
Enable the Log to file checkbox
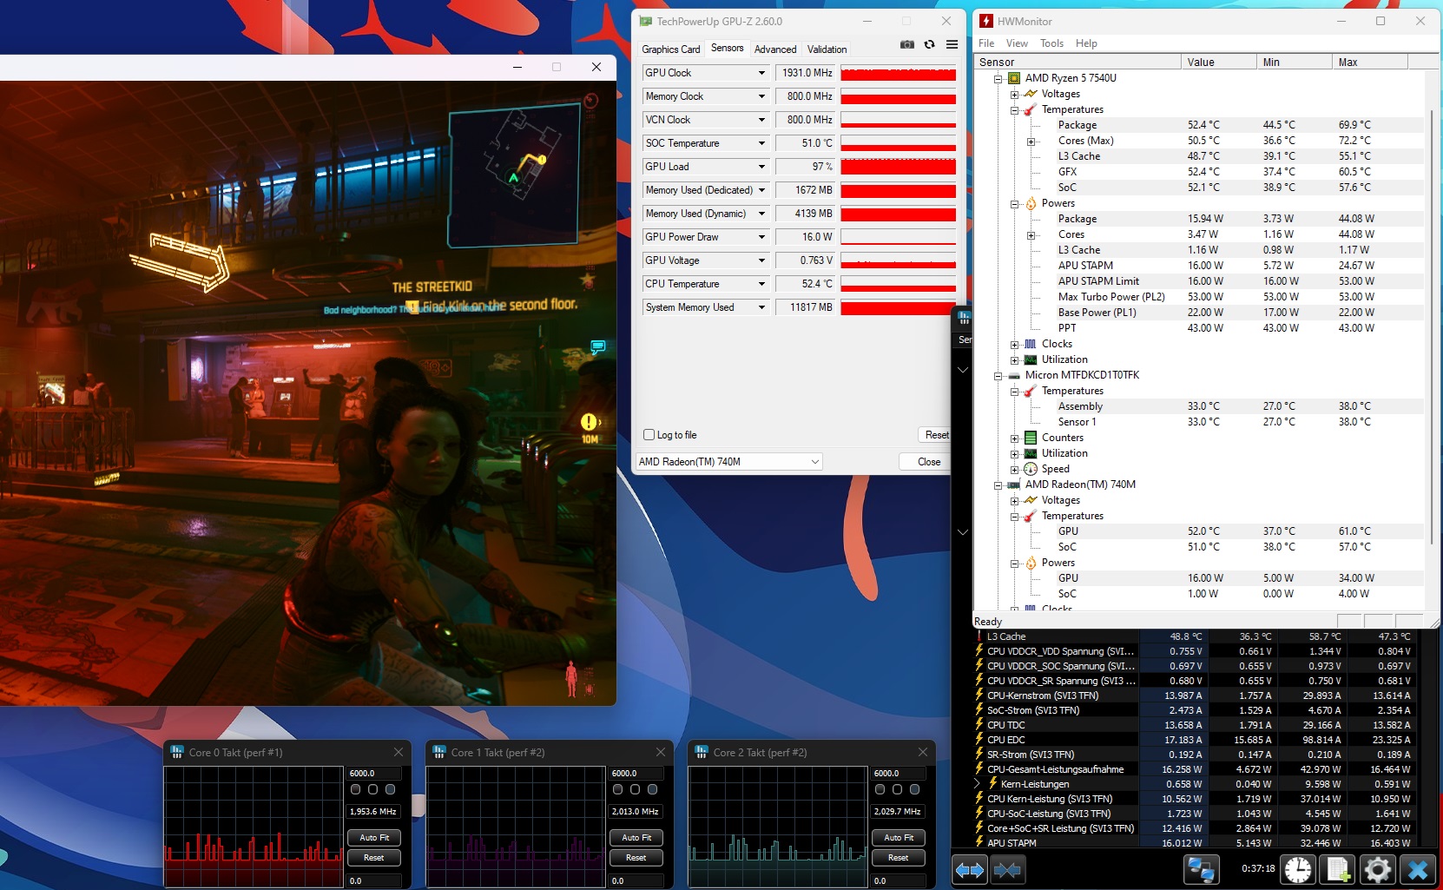pyautogui.click(x=649, y=435)
